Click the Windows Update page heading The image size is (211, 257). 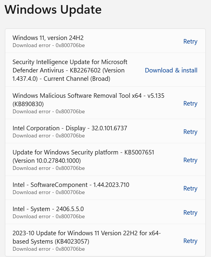(x=53, y=10)
